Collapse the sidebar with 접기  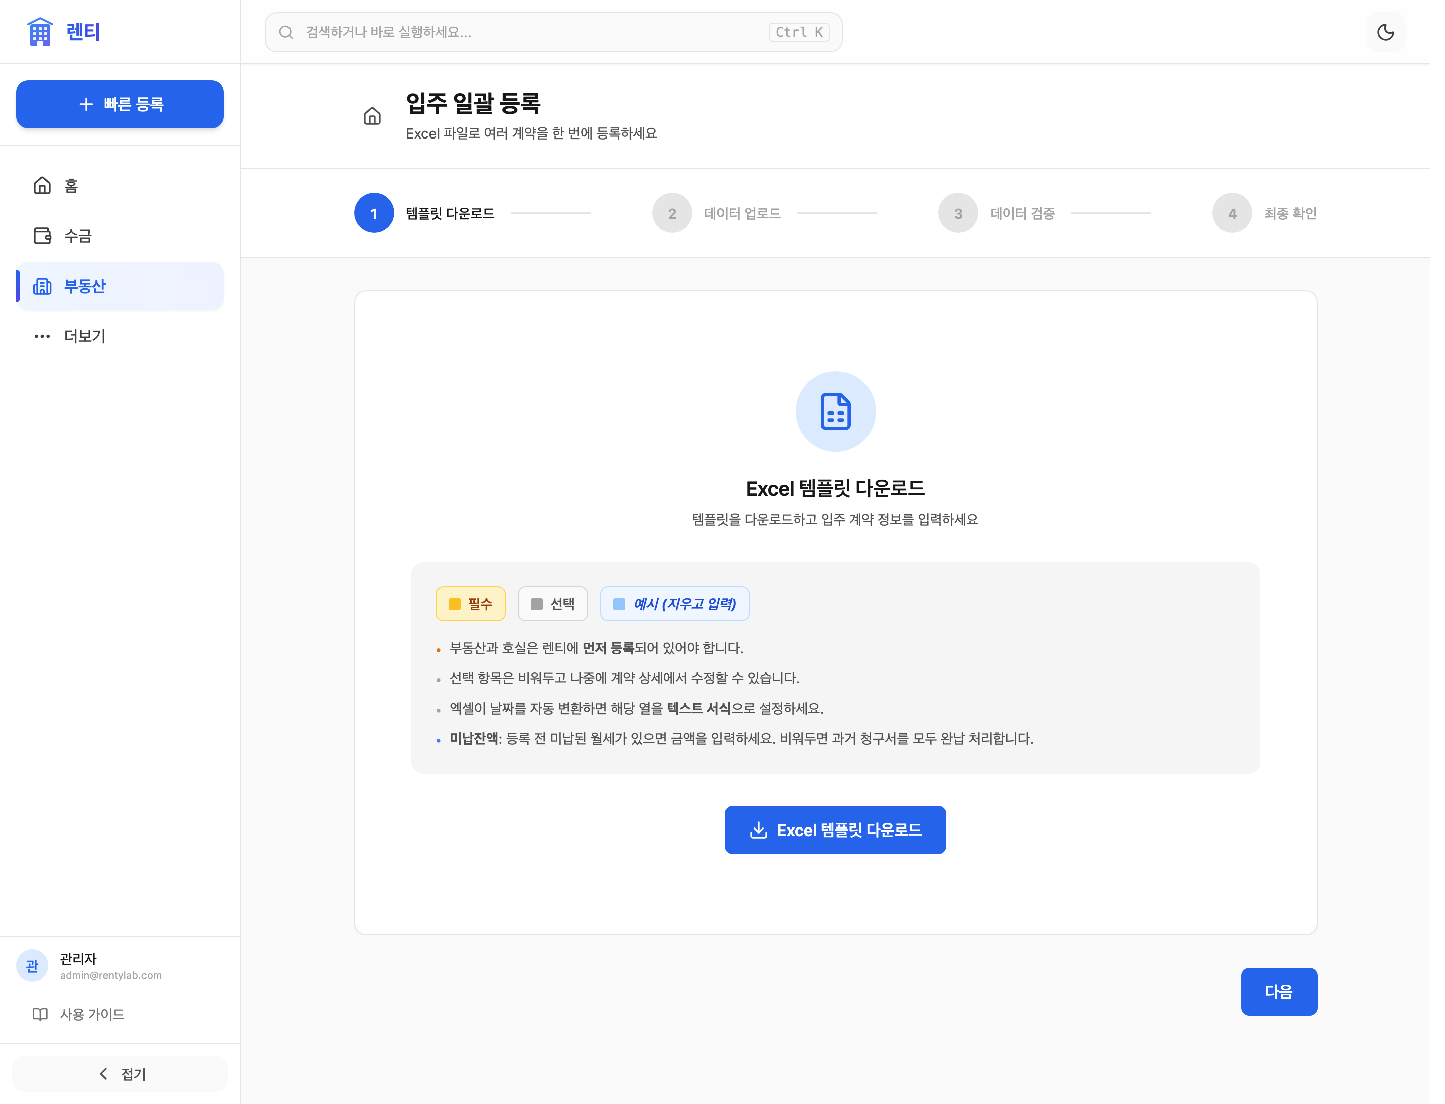[119, 1074]
